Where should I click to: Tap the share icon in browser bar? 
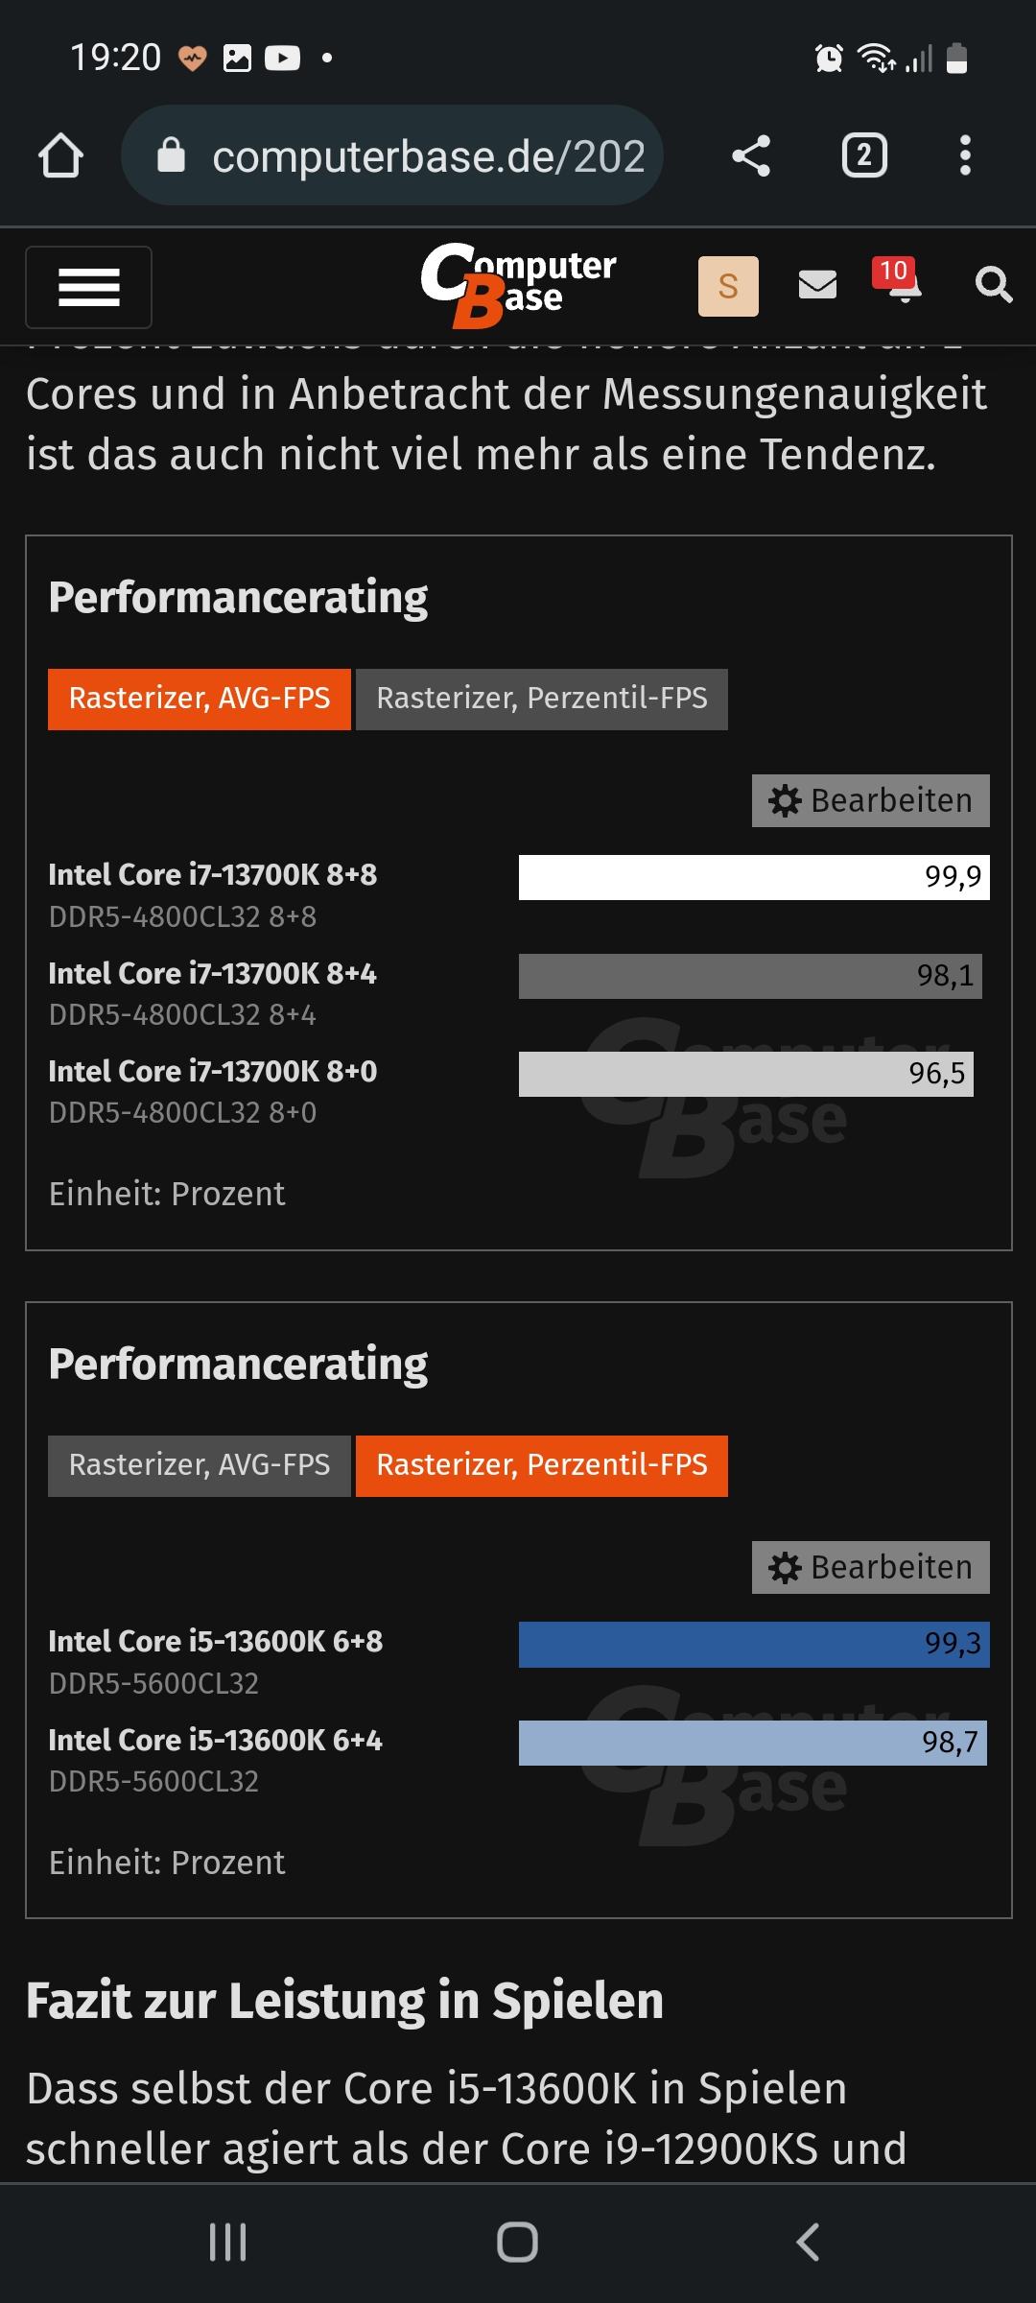coord(751,155)
